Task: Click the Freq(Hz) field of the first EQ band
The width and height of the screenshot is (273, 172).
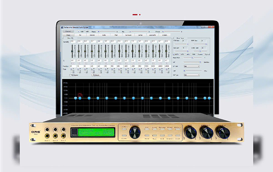Action: (73, 66)
